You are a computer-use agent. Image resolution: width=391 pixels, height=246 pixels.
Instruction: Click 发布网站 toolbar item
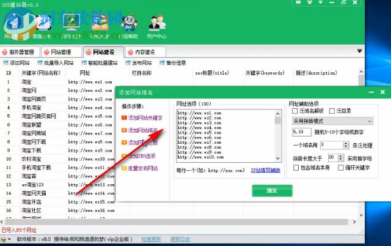[x=139, y=62]
